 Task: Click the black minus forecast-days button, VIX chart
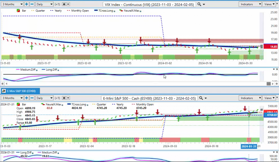(68, 4)
